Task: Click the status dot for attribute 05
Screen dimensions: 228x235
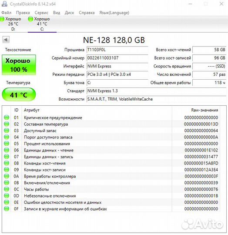Action: click(7, 144)
